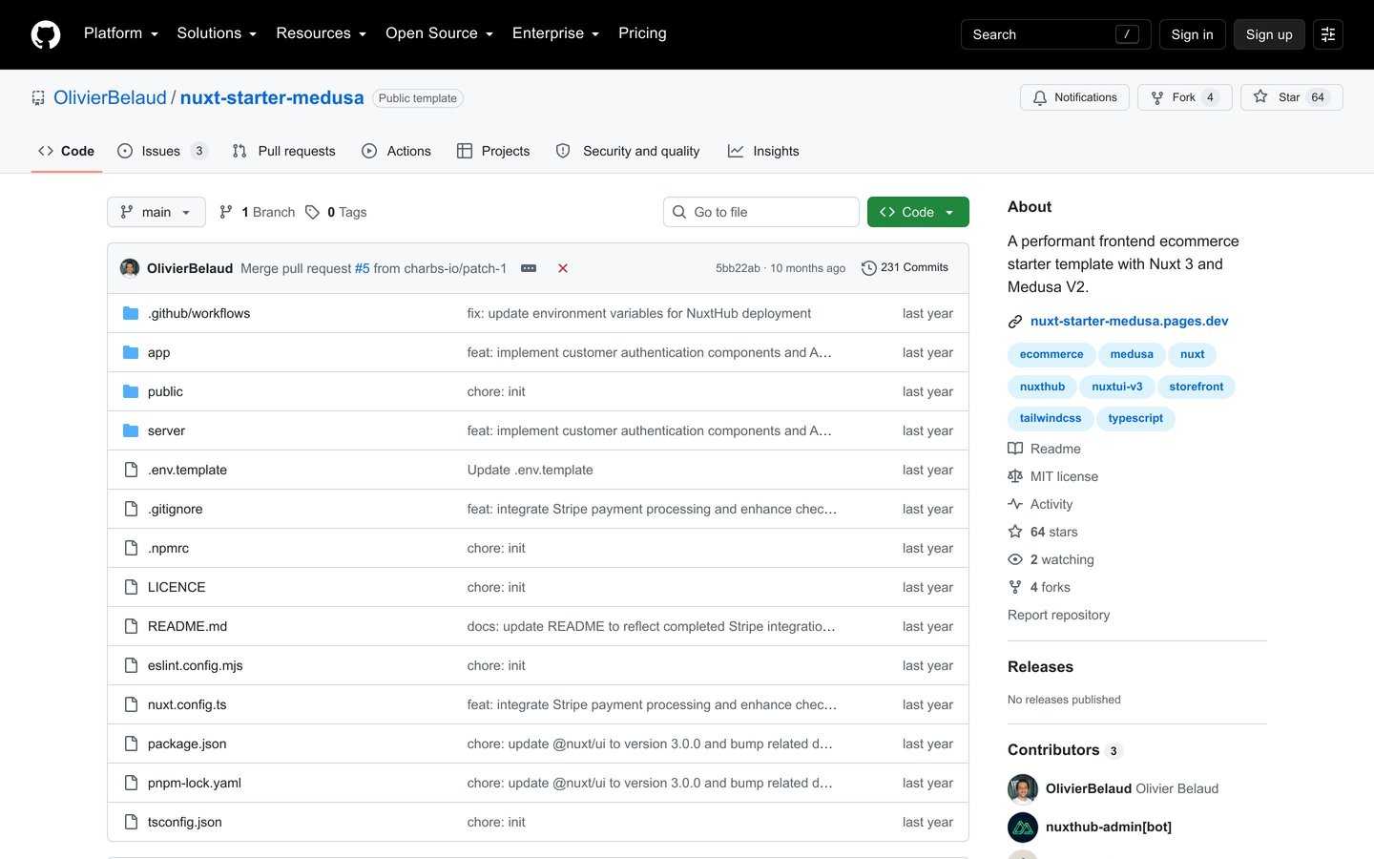Click the file icon beside tsconfig.json
Image resolution: width=1374 pixels, height=859 pixels.
(x=131, y=822)
